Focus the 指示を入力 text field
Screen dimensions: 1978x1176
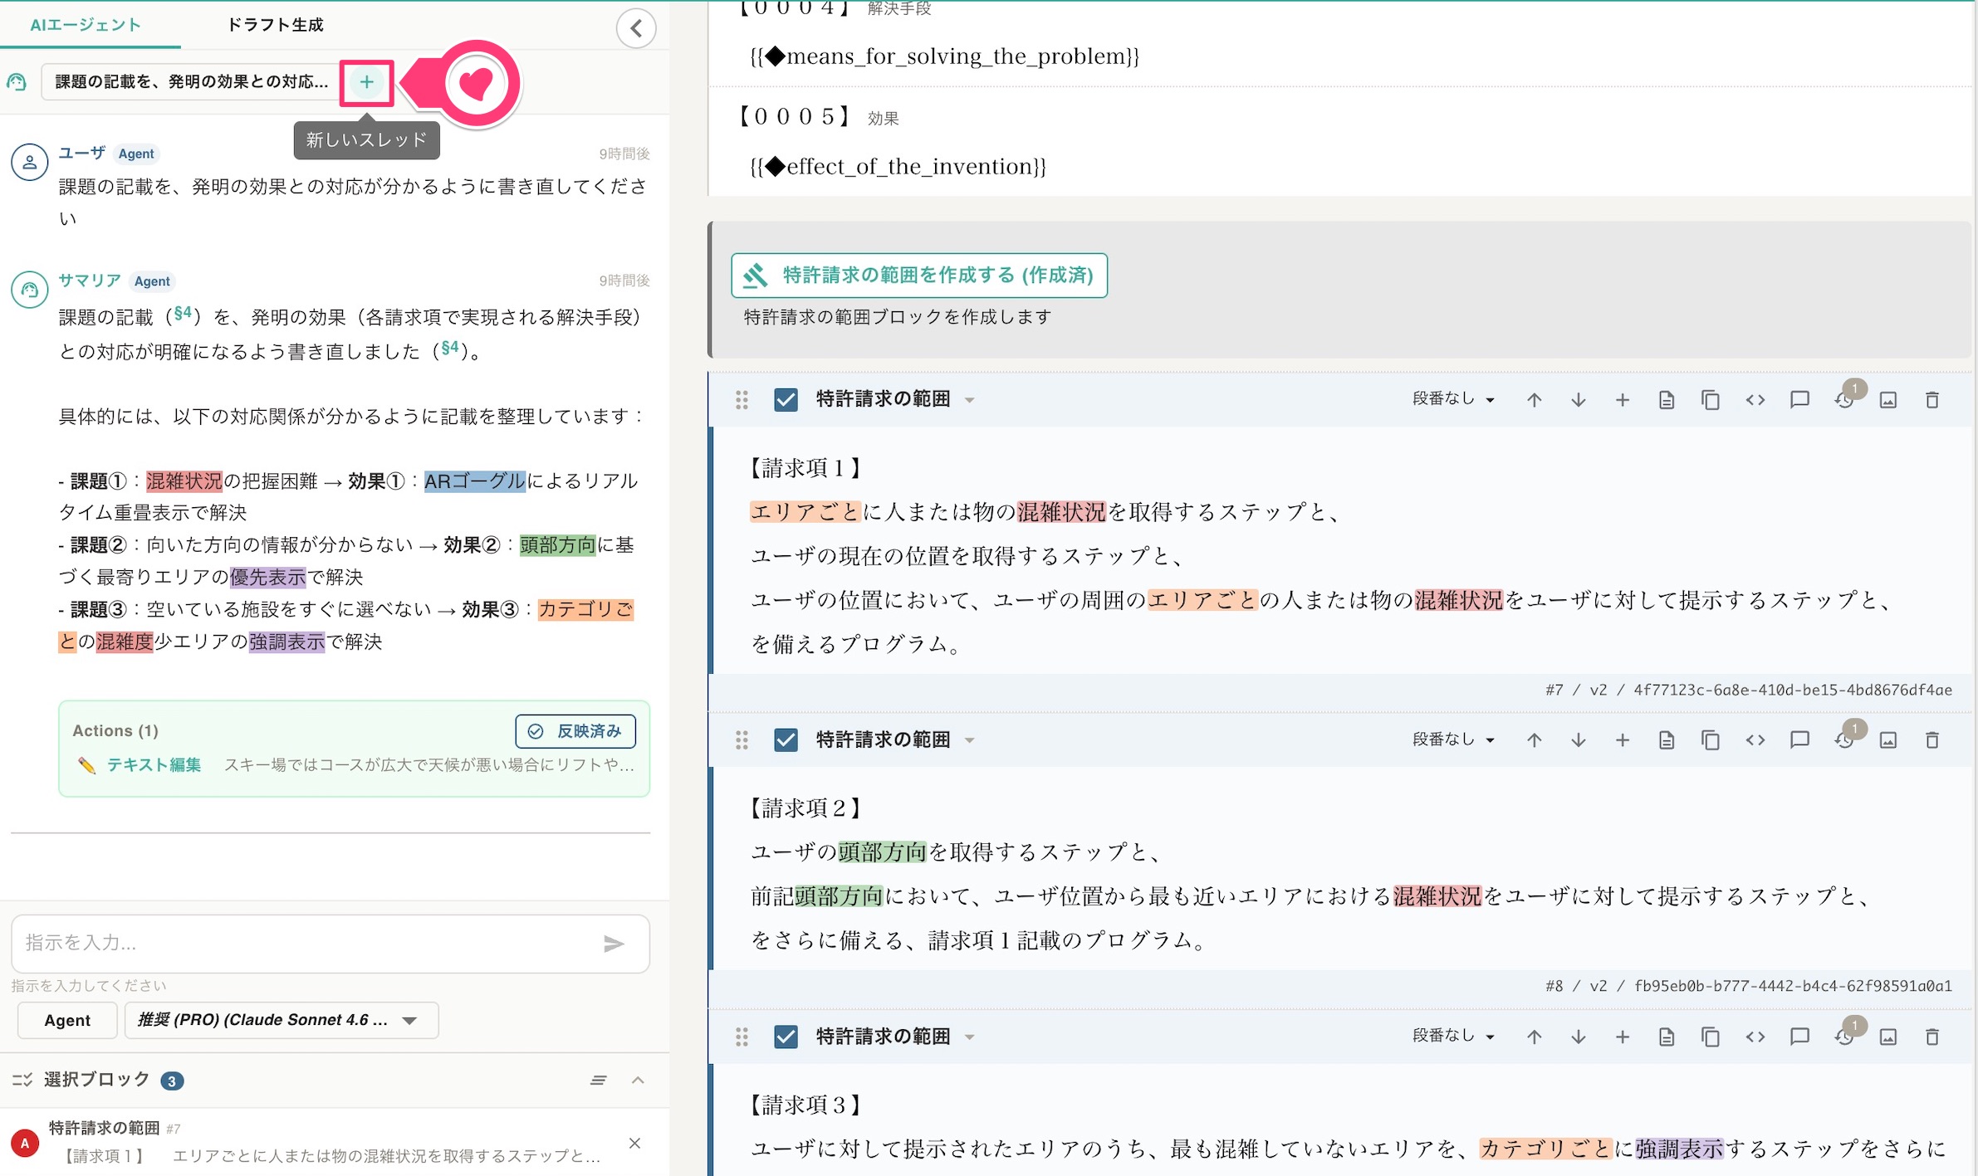pos(307,944)
